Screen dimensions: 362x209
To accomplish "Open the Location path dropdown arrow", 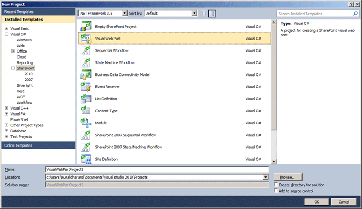I will (266, 177).
